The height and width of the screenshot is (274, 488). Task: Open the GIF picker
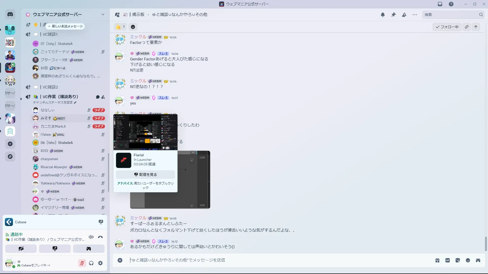point(448,260)
